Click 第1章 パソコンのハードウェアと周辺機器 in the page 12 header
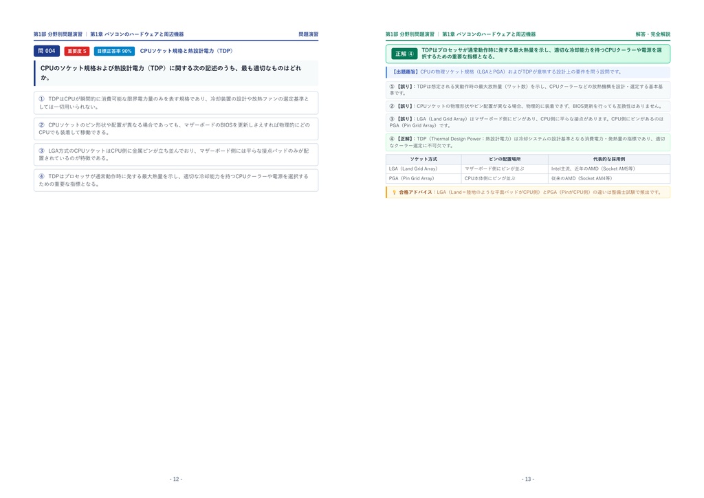 [137, 34]
